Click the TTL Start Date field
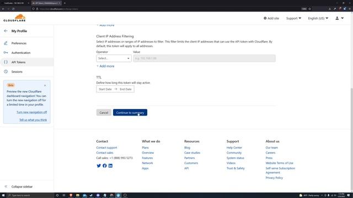 click(105, 89)
